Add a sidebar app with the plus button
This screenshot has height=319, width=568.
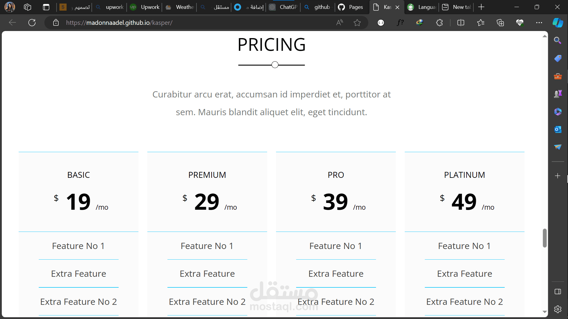pos(558,176)
